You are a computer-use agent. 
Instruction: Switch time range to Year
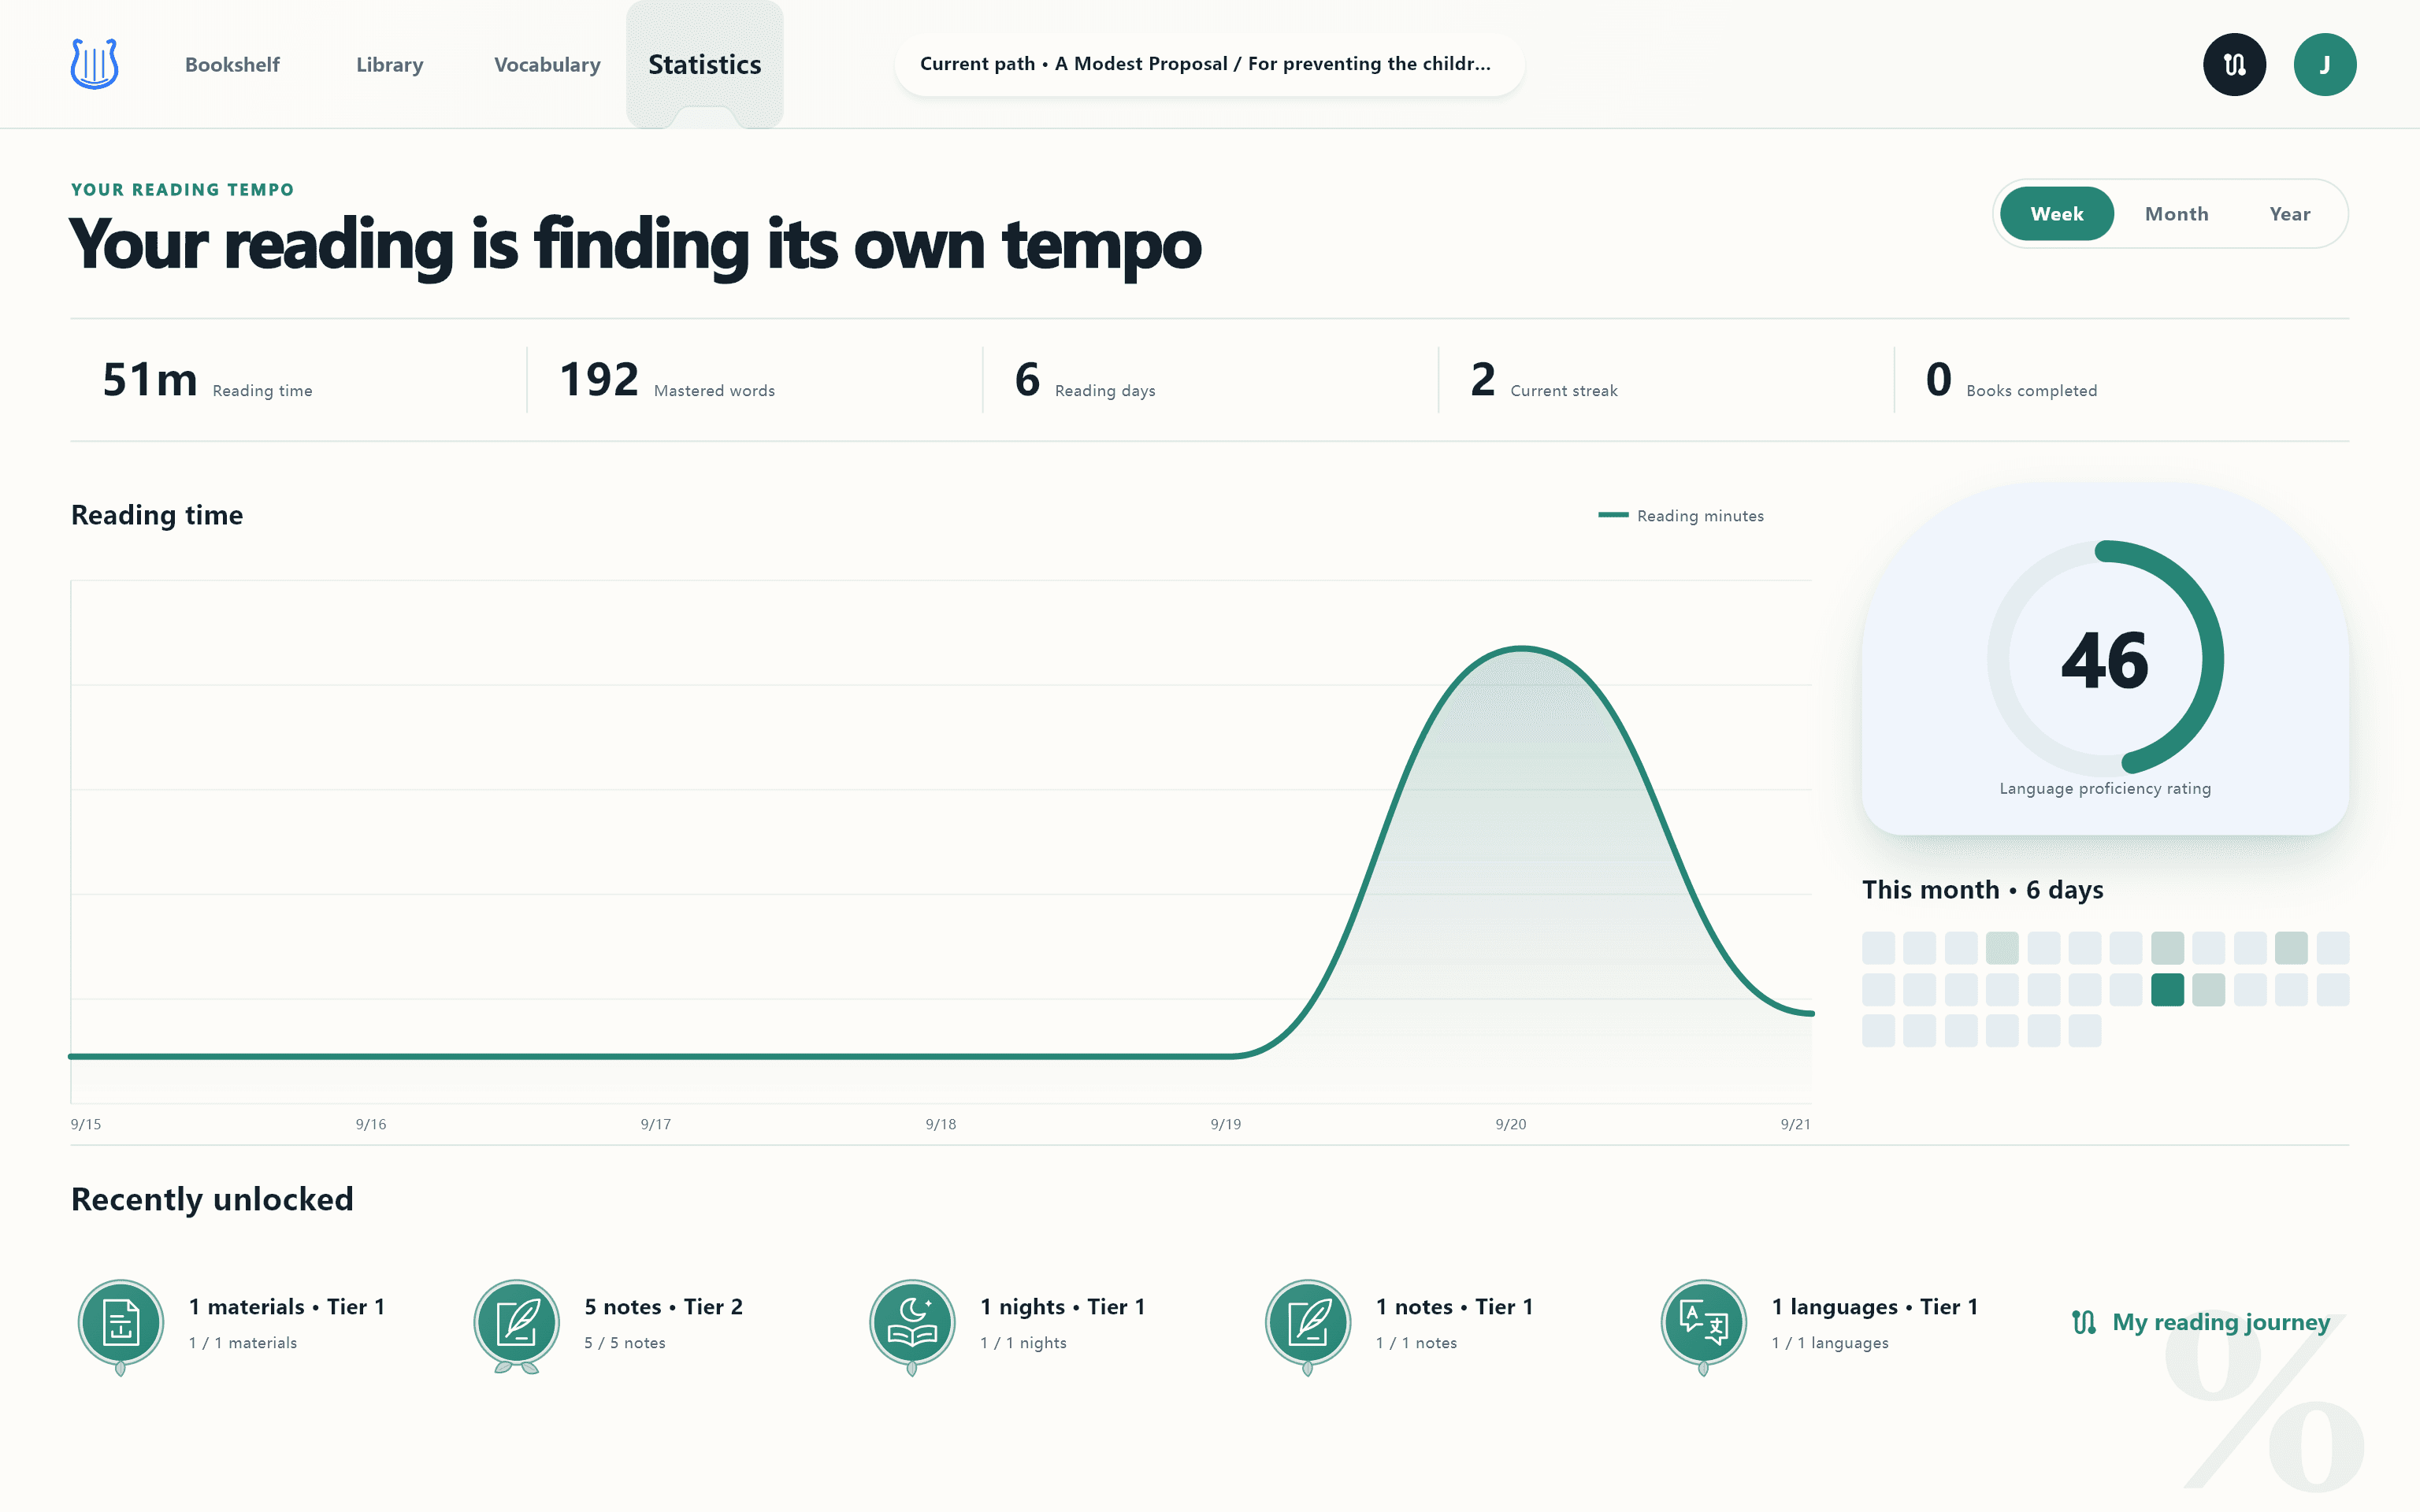click(x=2289, y=214)
